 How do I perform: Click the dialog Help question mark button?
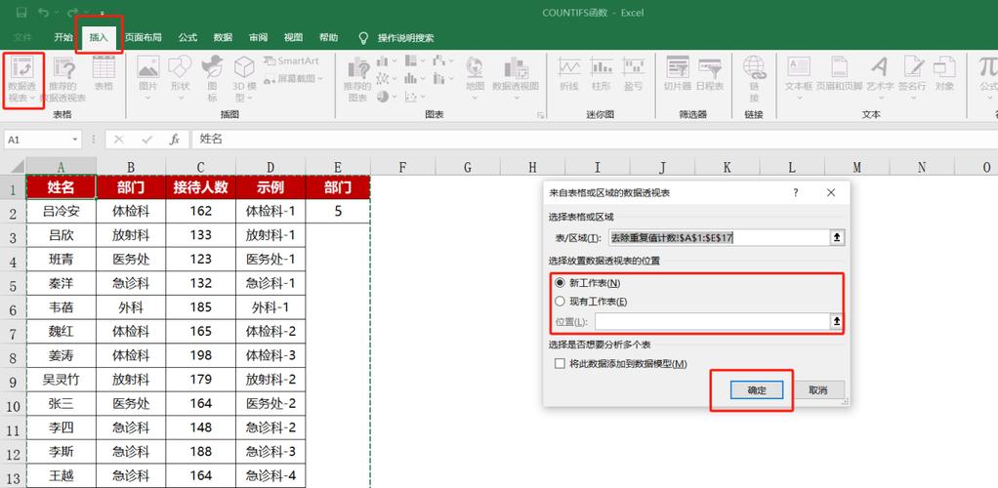[796, 193]
